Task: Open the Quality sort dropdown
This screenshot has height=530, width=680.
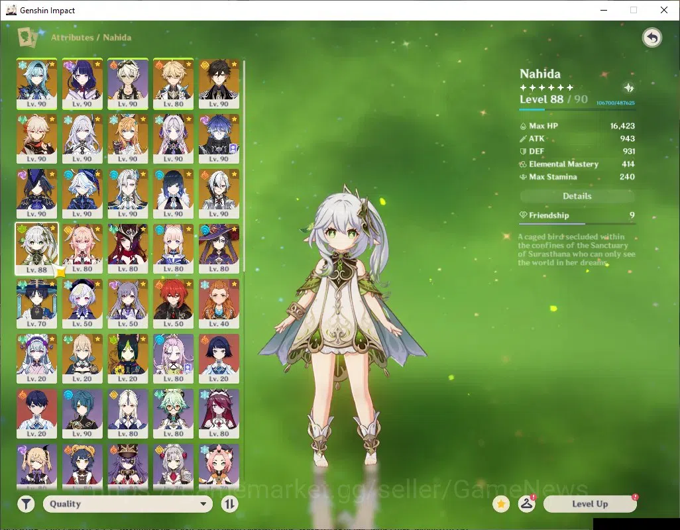Action: point(127,504)
